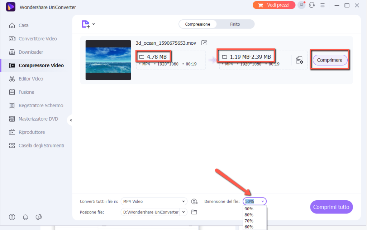Collapse the sidebar with the arrow handle
The height and width of the screenshot is (230, 367).
click(71, 120)
